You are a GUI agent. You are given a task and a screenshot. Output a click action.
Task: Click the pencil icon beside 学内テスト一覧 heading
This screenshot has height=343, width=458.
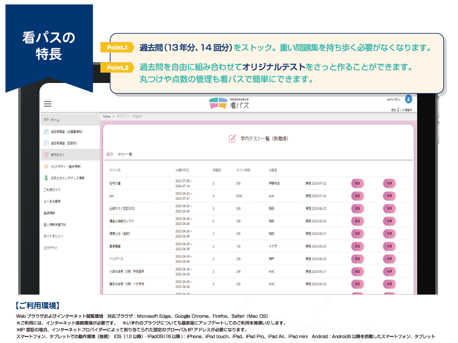pyautogui.click(x=231, y=138)
